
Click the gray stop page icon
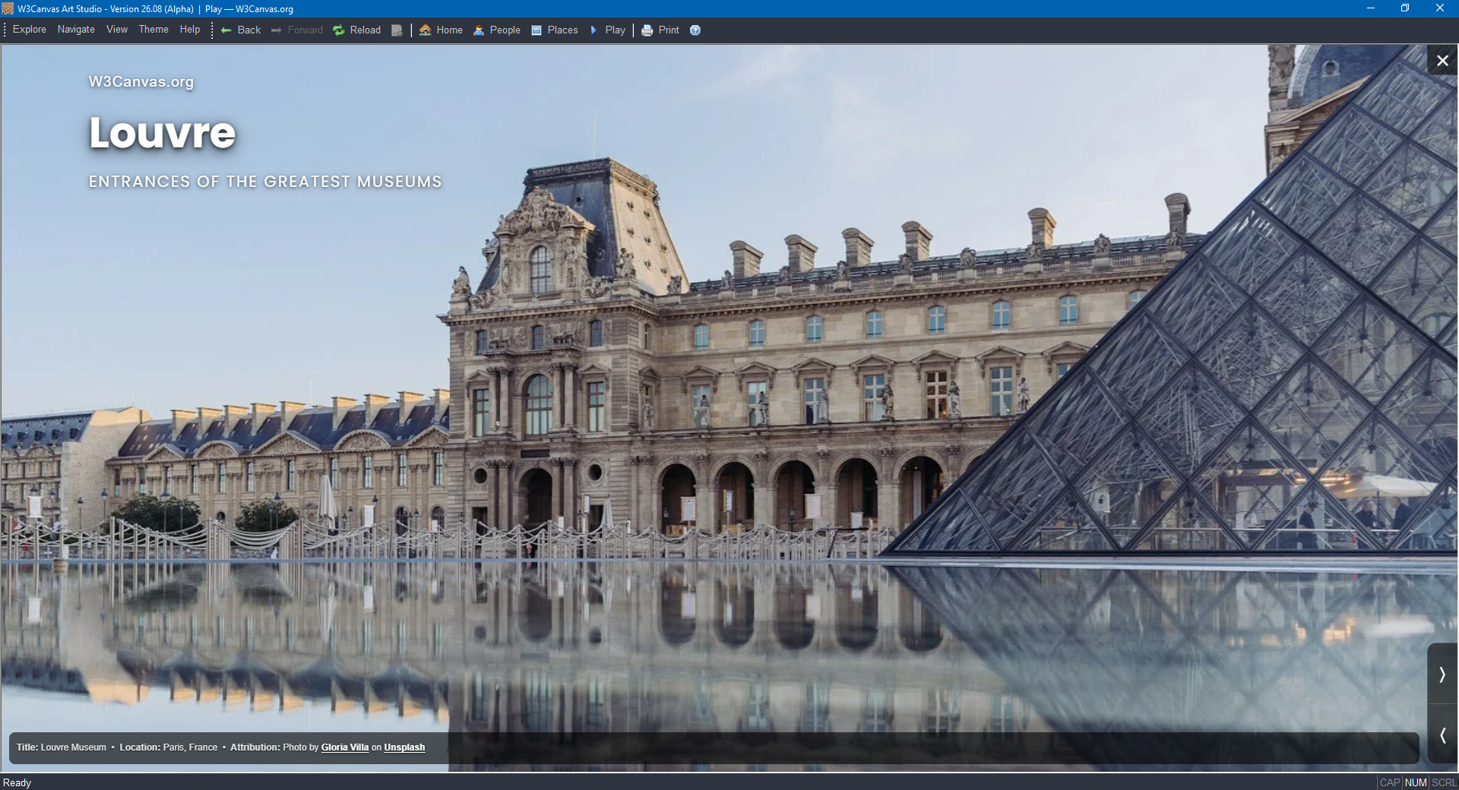(x=397, y=30)
